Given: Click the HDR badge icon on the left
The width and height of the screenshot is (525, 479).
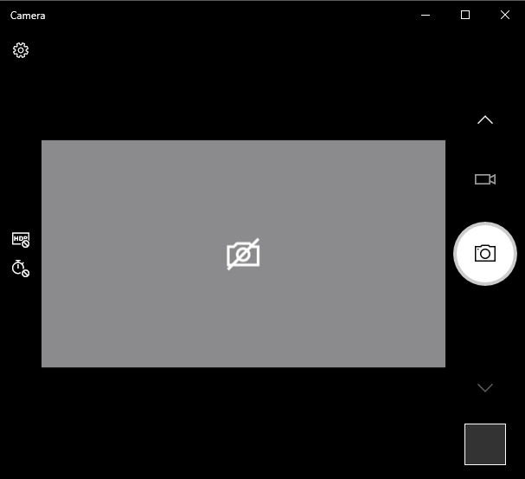Looking at the screenshot, I should [x=21, y=240].
